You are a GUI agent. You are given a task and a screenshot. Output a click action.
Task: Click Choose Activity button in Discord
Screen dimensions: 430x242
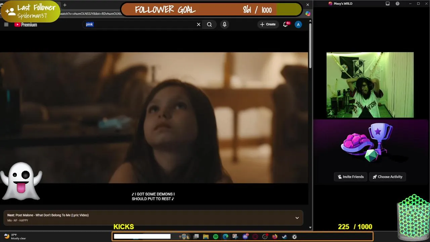tap(387, 177)
